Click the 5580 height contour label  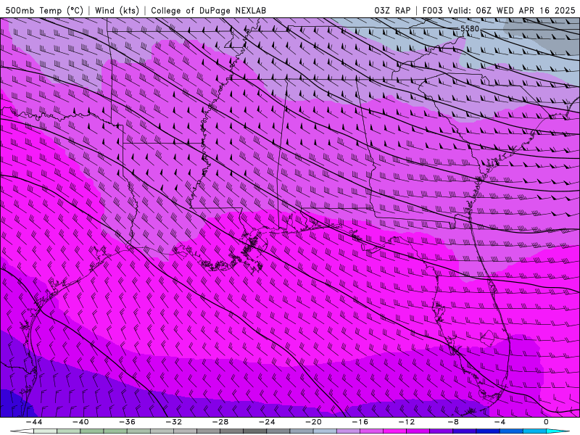[x=470, y=28]
